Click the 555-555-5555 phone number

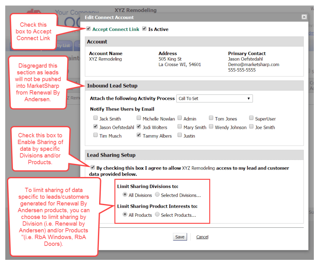[242, 70]
